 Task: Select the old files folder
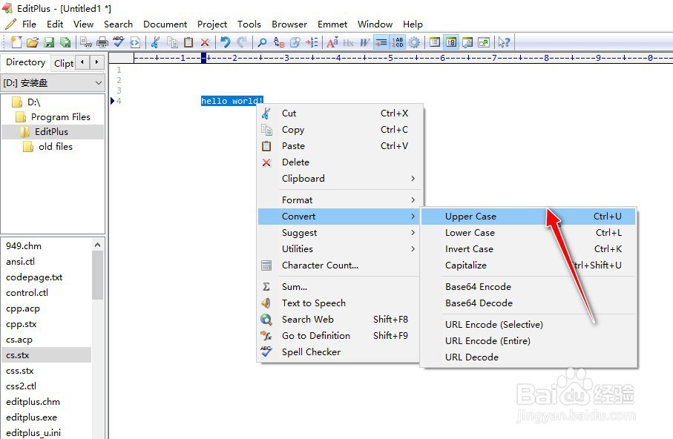(56, 146)
